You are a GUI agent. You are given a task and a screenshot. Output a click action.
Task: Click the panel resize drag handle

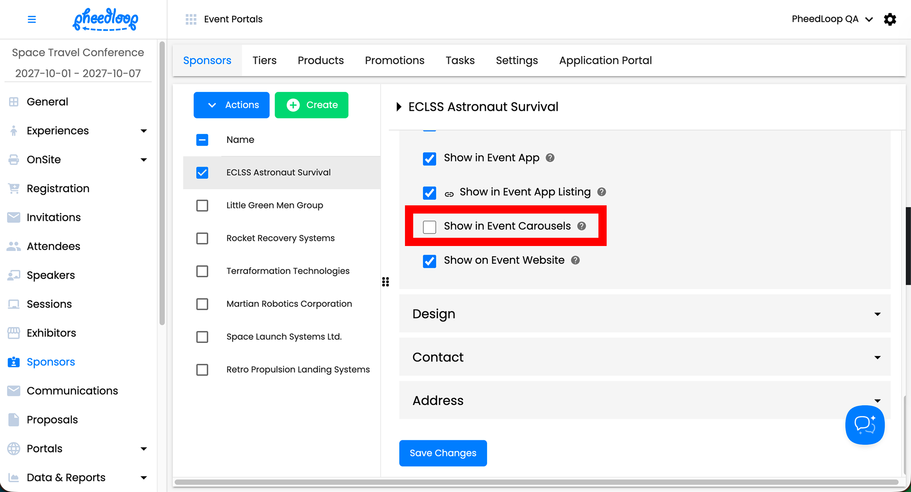pyautogui.click(x=385, y=282)
